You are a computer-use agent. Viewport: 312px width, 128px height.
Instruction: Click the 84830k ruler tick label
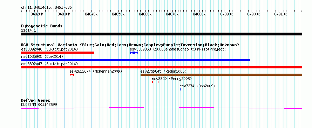64,14
